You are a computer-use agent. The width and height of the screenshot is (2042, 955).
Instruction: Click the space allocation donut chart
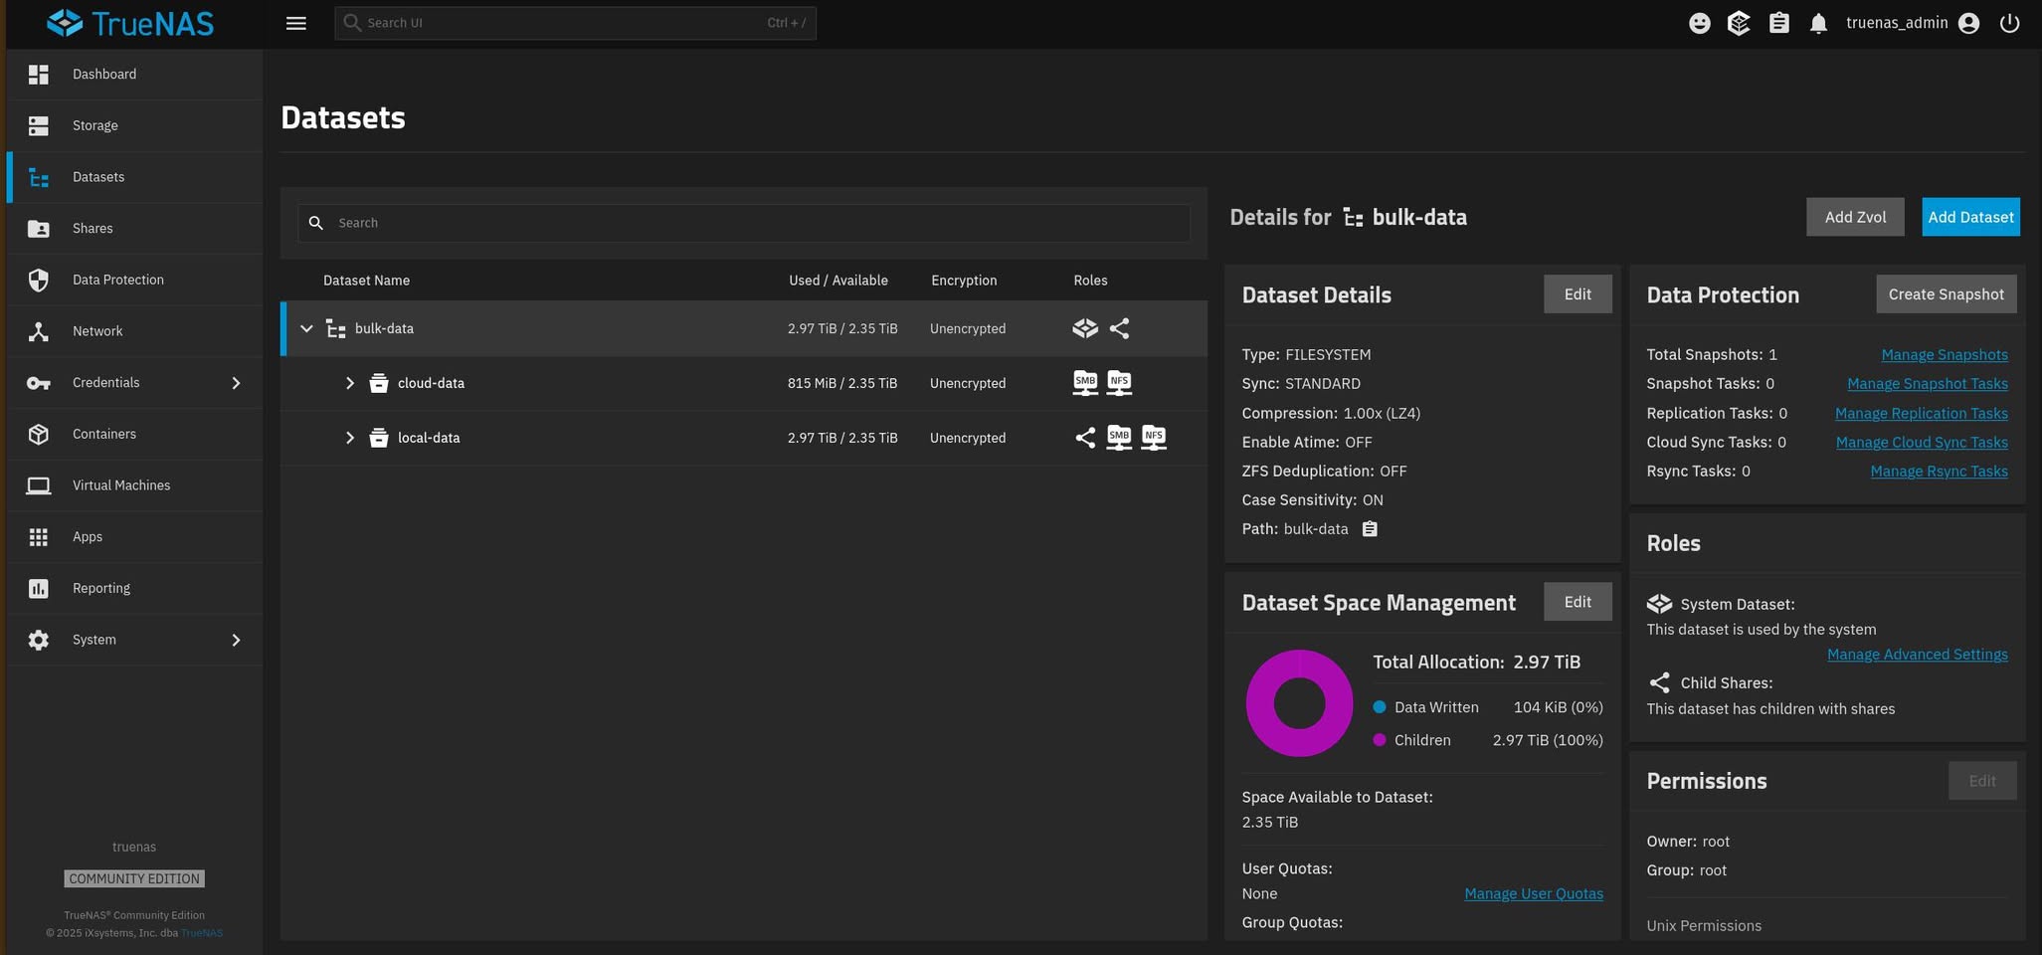[1299, 703]
